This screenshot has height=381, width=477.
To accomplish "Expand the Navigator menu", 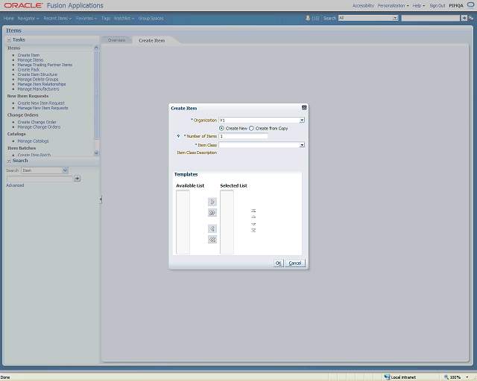I will click(28, 18).
